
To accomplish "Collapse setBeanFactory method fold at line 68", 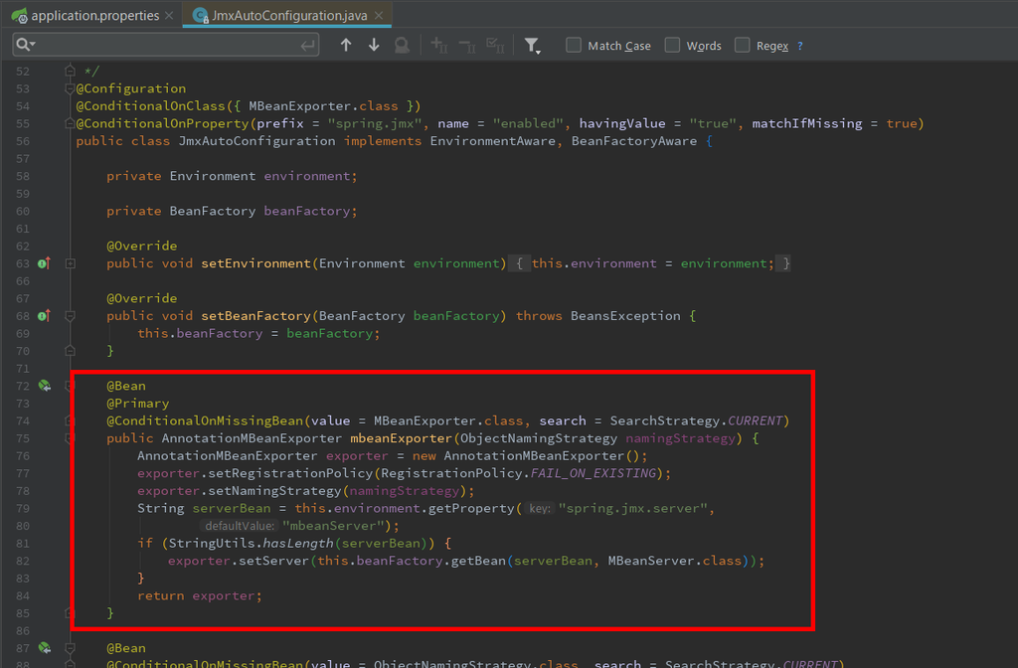I will [71, 316].
